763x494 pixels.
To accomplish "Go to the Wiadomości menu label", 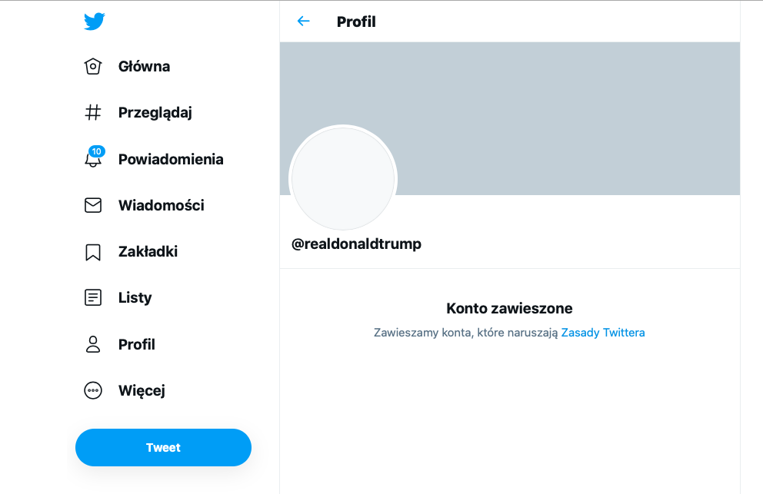I will pos(162,206).
